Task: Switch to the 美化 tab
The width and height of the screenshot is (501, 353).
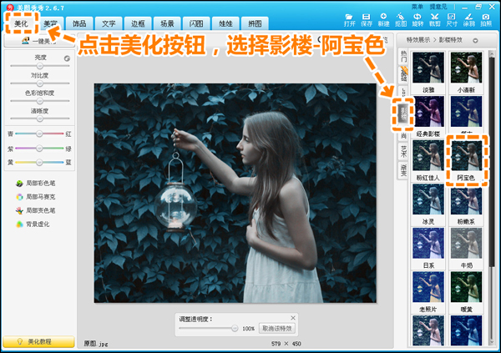Action: point(21,24)
